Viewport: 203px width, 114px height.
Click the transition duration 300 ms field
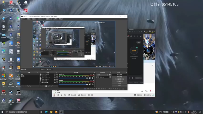[x=104, y=77]
